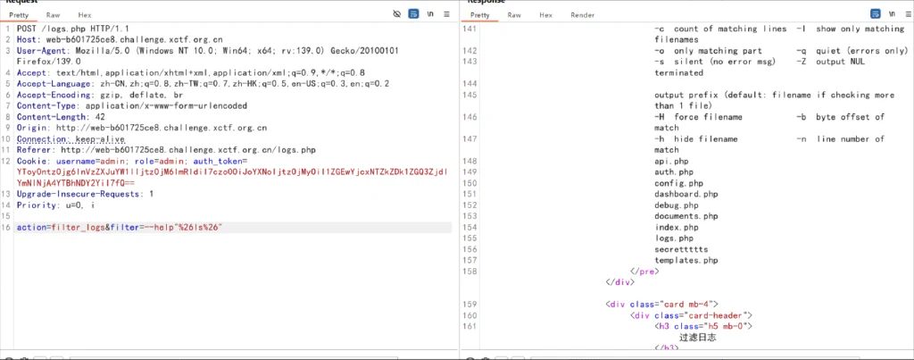The height and width of the screenshot is (360, 914).
Task: Click the 'h3 class="h5 mb-0"' line
Action: 703,327
